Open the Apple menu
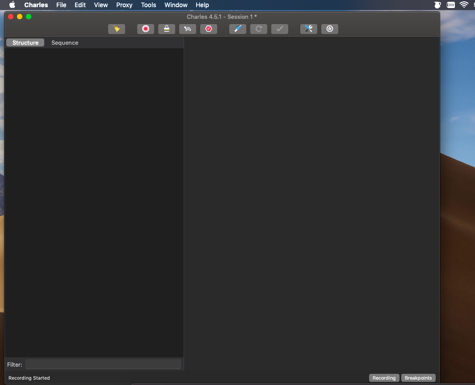 (x=12, y=5)
